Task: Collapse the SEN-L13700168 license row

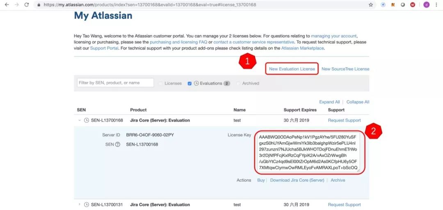Action: (80, 120)
